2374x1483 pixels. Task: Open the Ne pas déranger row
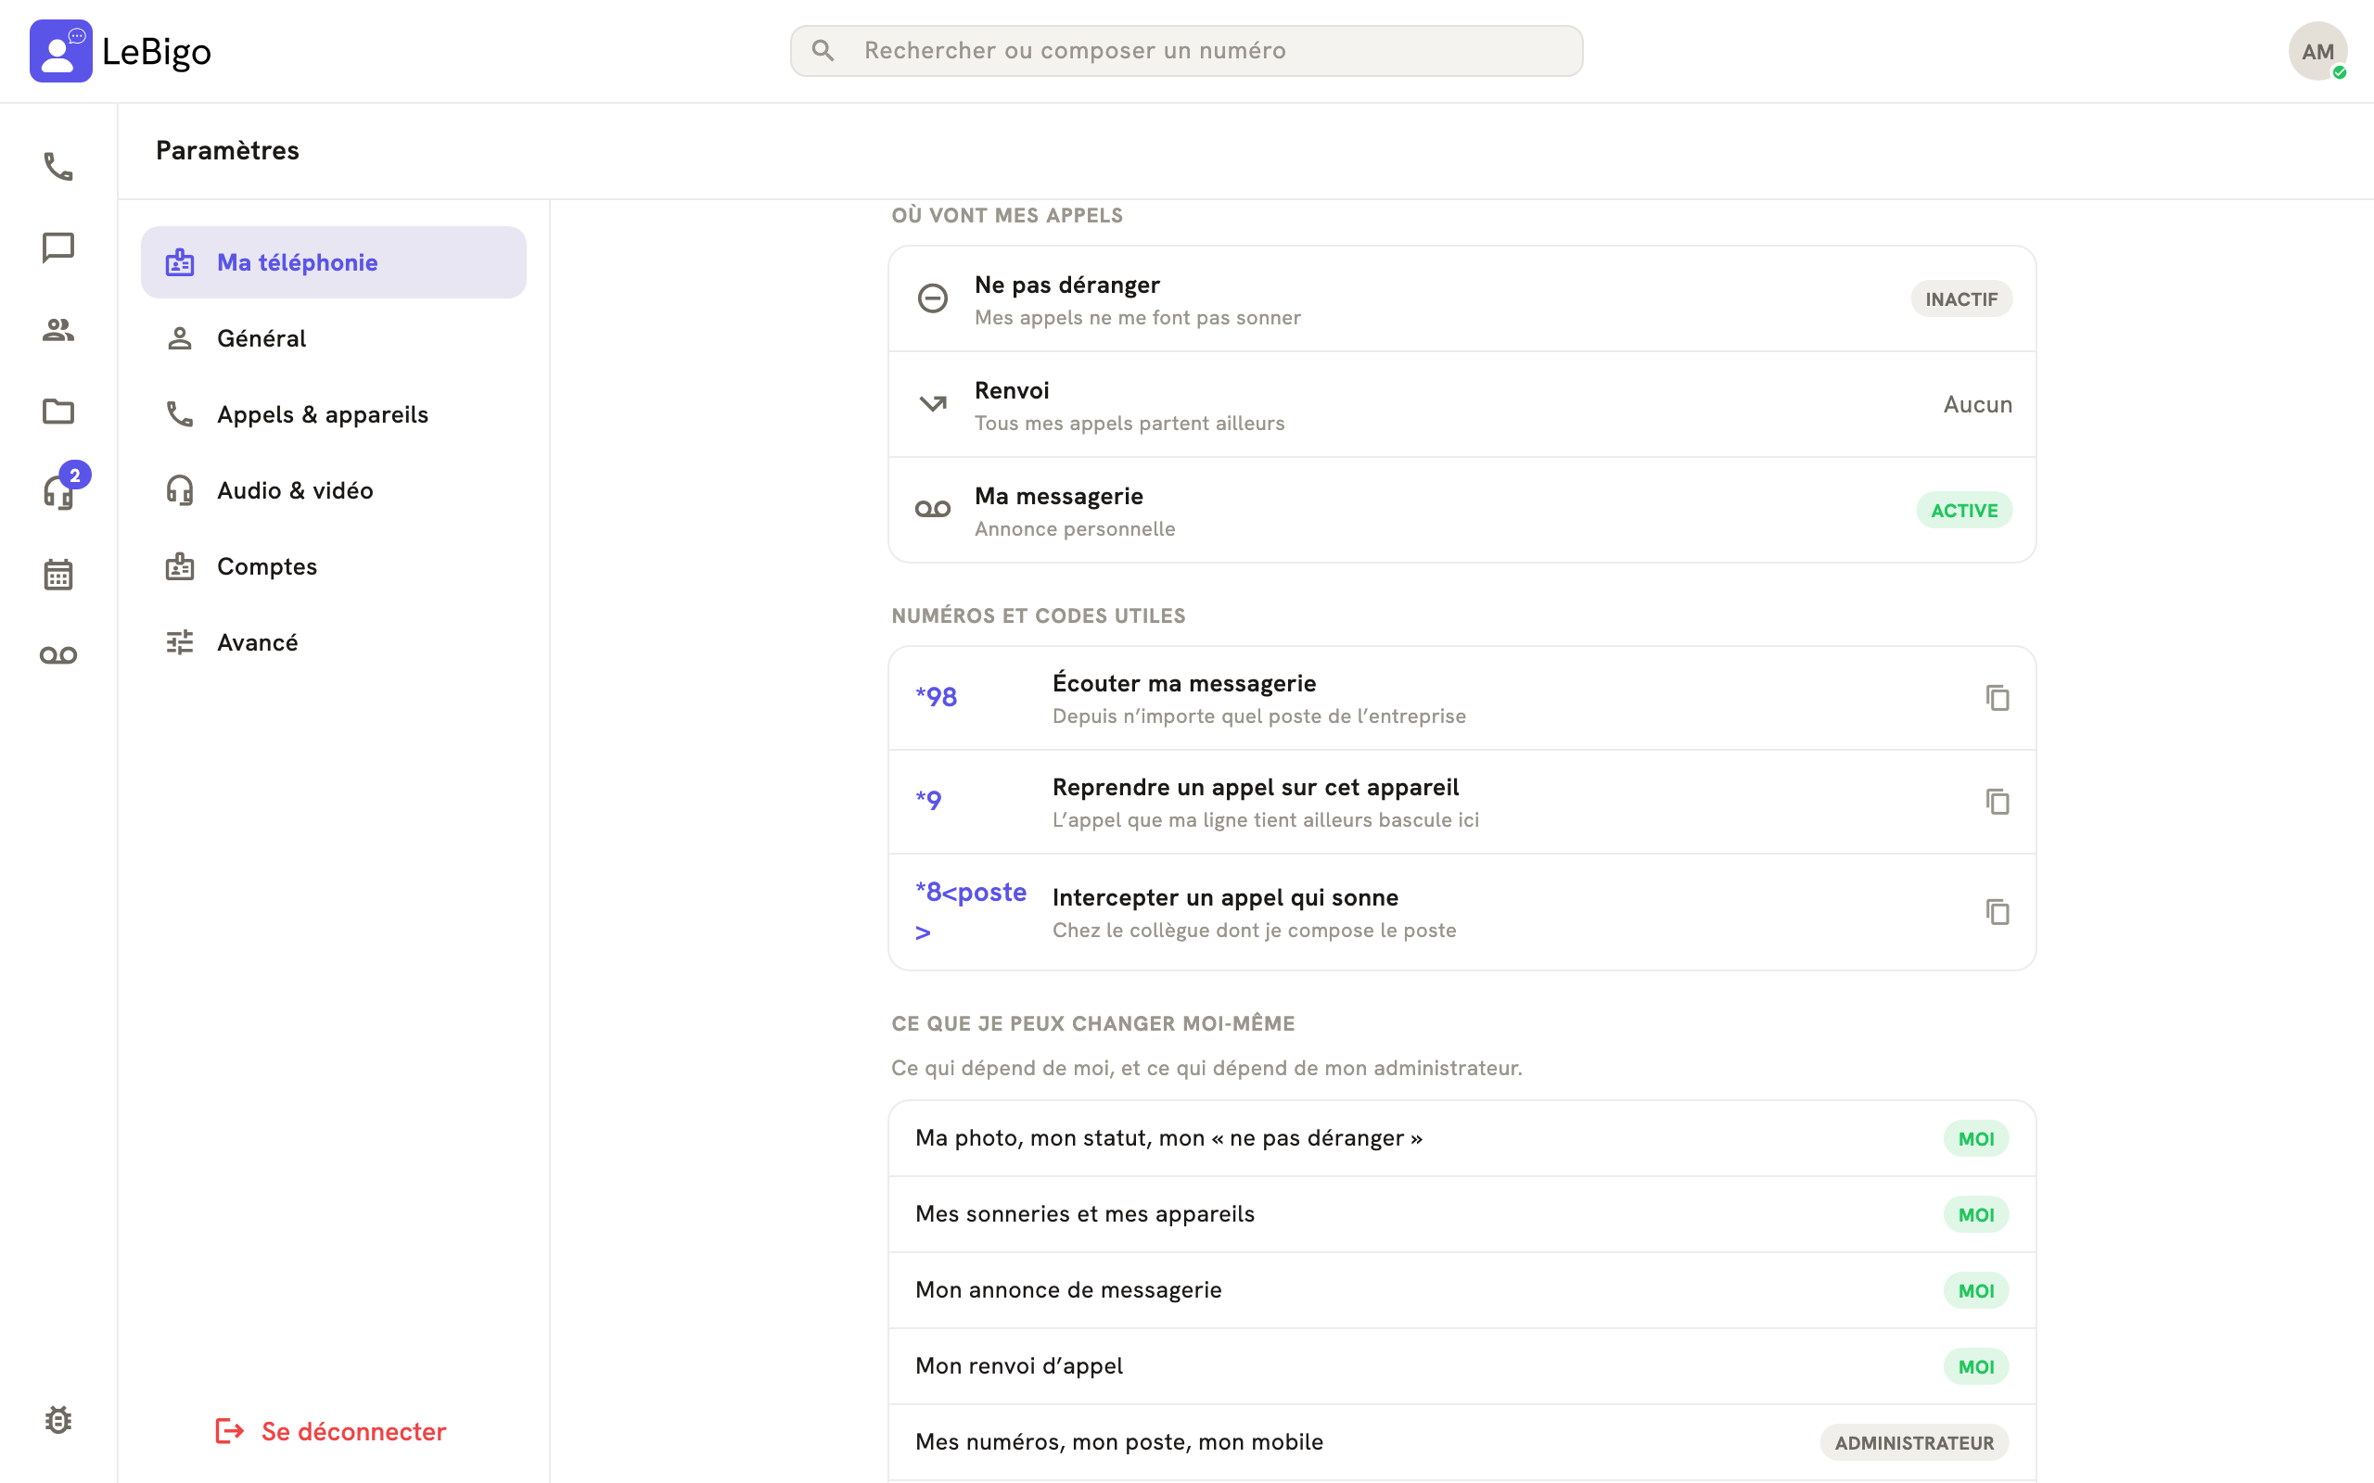(x=1461, y=299)
